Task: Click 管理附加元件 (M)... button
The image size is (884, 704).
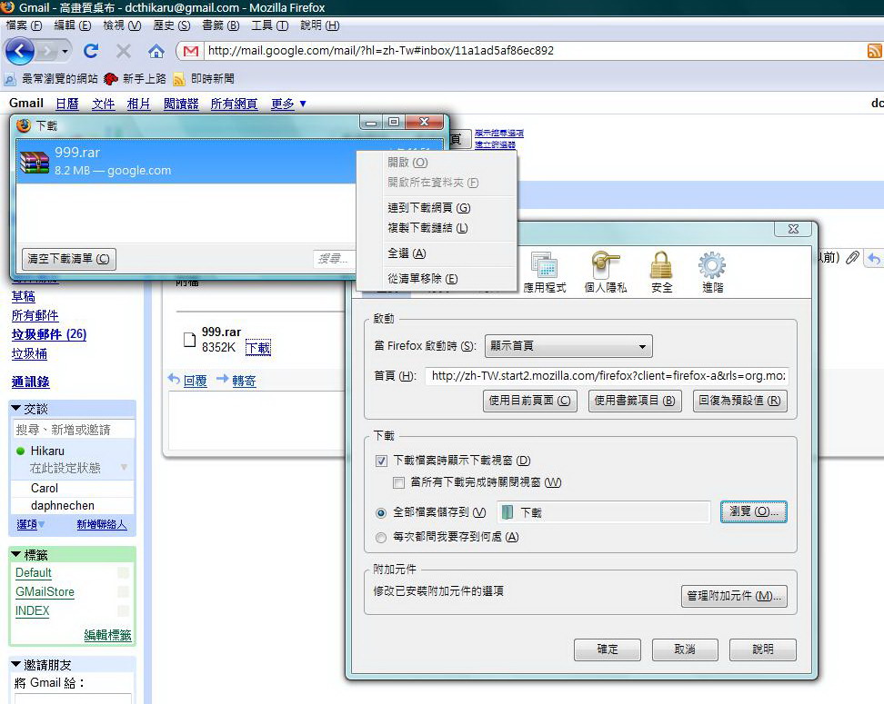Action: coord(734,596)
